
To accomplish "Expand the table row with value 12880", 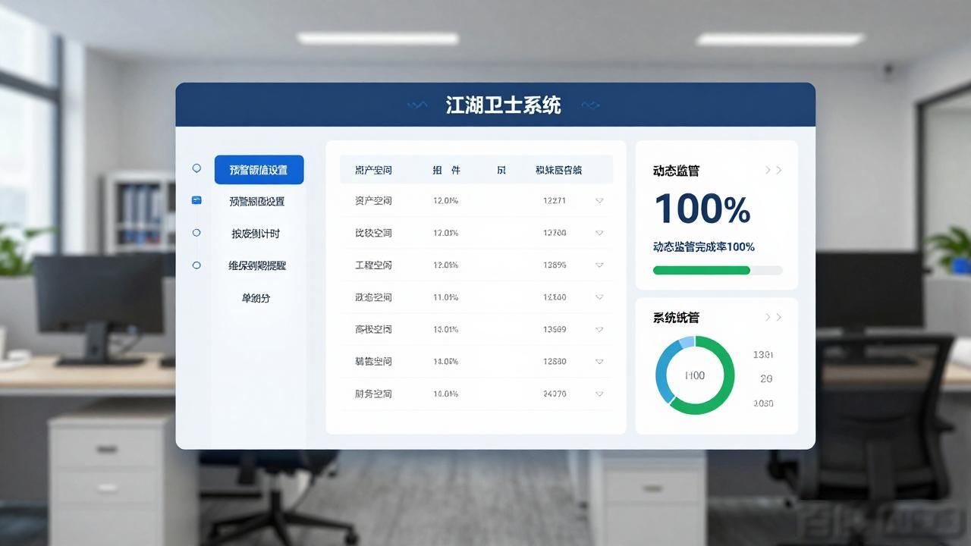I will 599,362.
